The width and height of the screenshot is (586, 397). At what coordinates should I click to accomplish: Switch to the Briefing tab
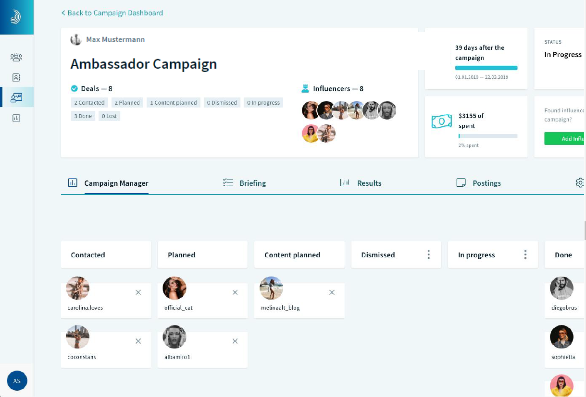244,183
